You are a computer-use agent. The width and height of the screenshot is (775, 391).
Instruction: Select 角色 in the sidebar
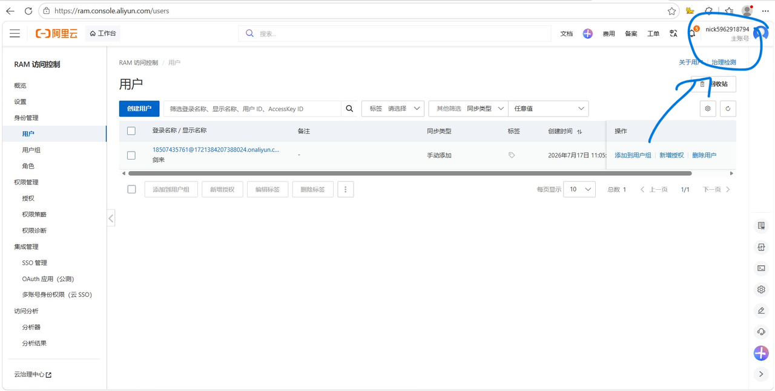point(28,166)
